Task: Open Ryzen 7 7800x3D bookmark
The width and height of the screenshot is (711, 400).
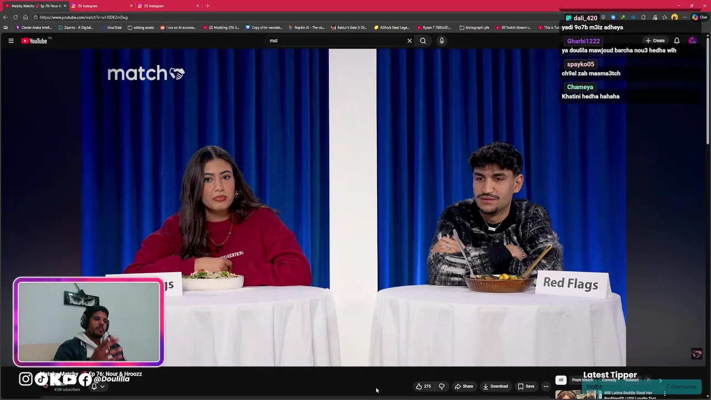Action: coord(435,27)
